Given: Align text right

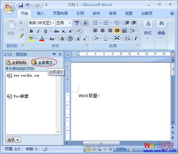Looking at the screenshot, I should (110, 31).
